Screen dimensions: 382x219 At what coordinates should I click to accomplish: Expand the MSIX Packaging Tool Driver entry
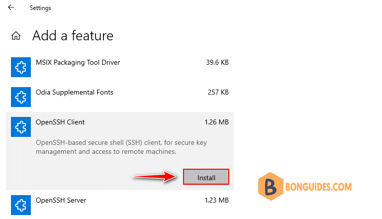119,67
